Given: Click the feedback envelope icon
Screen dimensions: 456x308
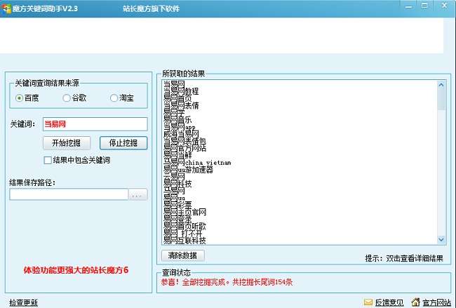Looking at the screenshot, I should tap(368, 302).
